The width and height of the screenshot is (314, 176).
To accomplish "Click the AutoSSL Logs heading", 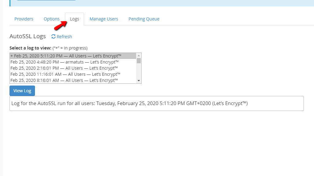I will (28, 36).
